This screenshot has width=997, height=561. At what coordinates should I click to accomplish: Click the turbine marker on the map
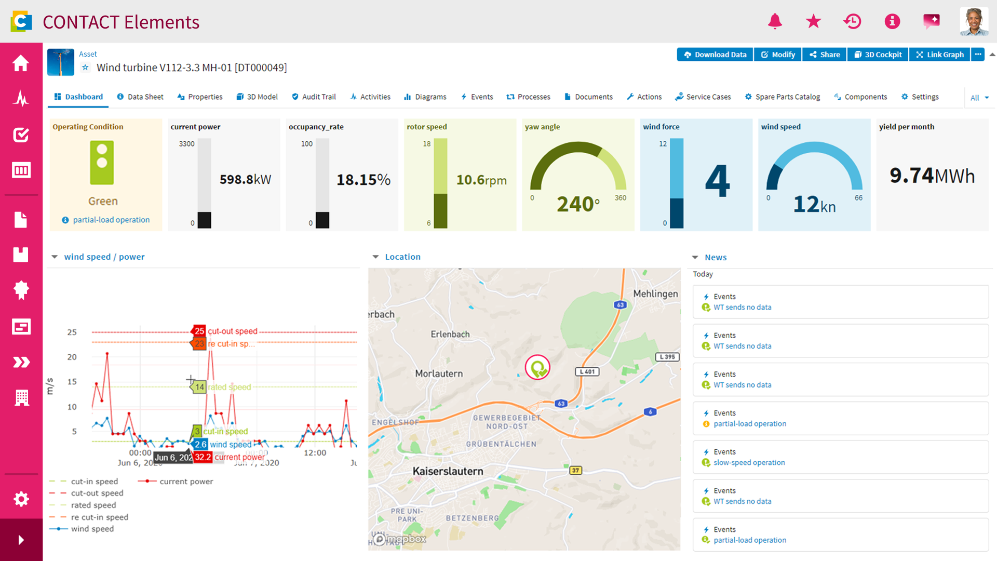tap(537, 368)
